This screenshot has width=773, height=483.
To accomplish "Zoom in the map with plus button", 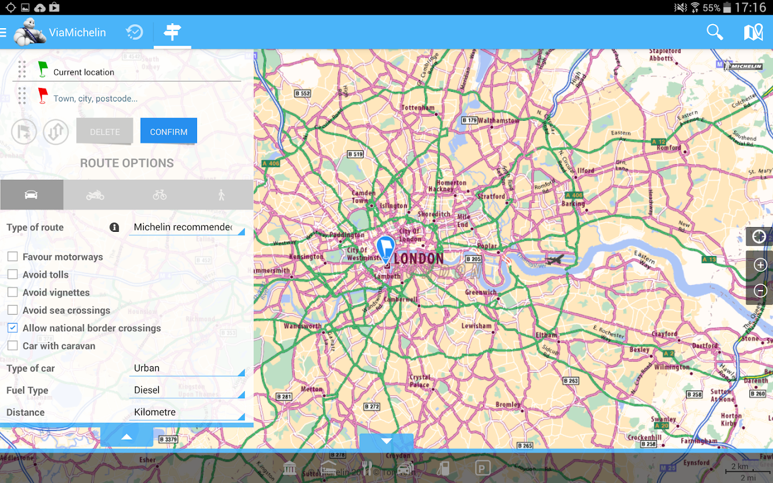I will click(760, 265).
